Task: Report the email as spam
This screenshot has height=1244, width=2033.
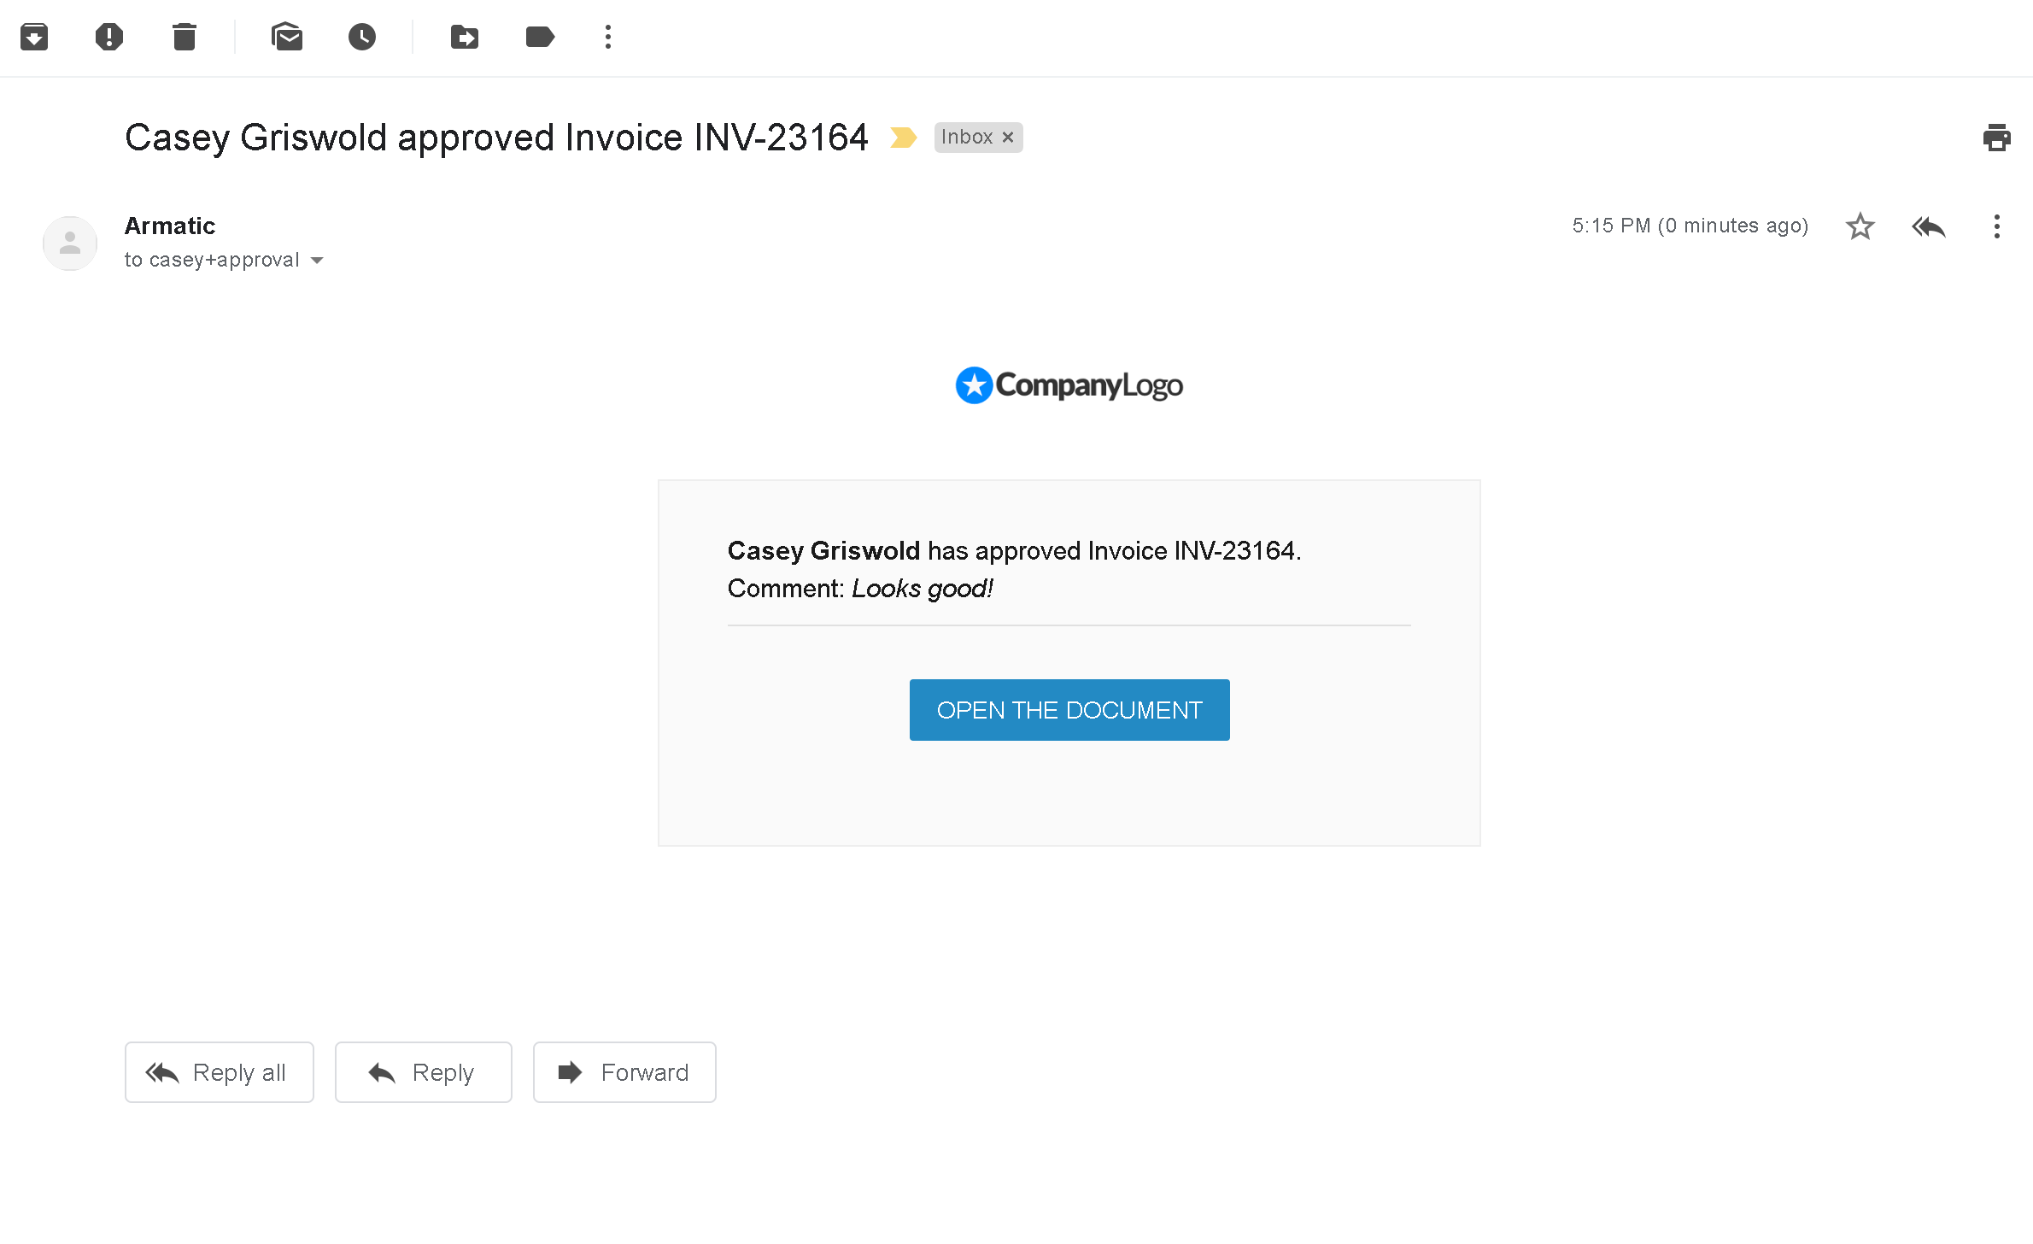Action: pyautogui.click(x=109, y=37)
